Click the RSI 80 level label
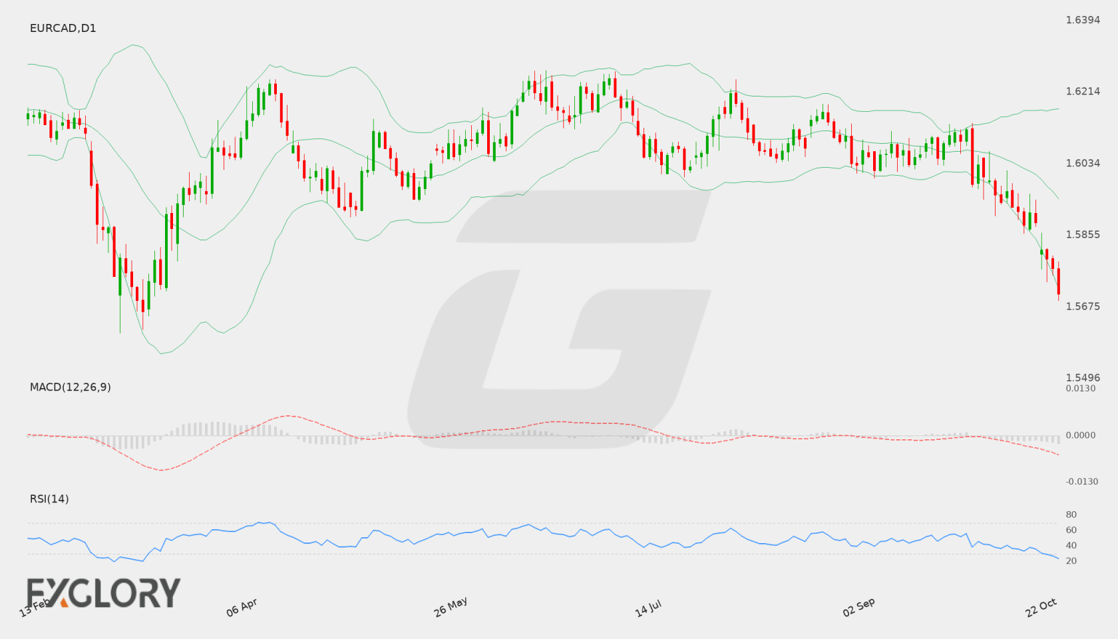1118x639 pixels. (1071, 515)
